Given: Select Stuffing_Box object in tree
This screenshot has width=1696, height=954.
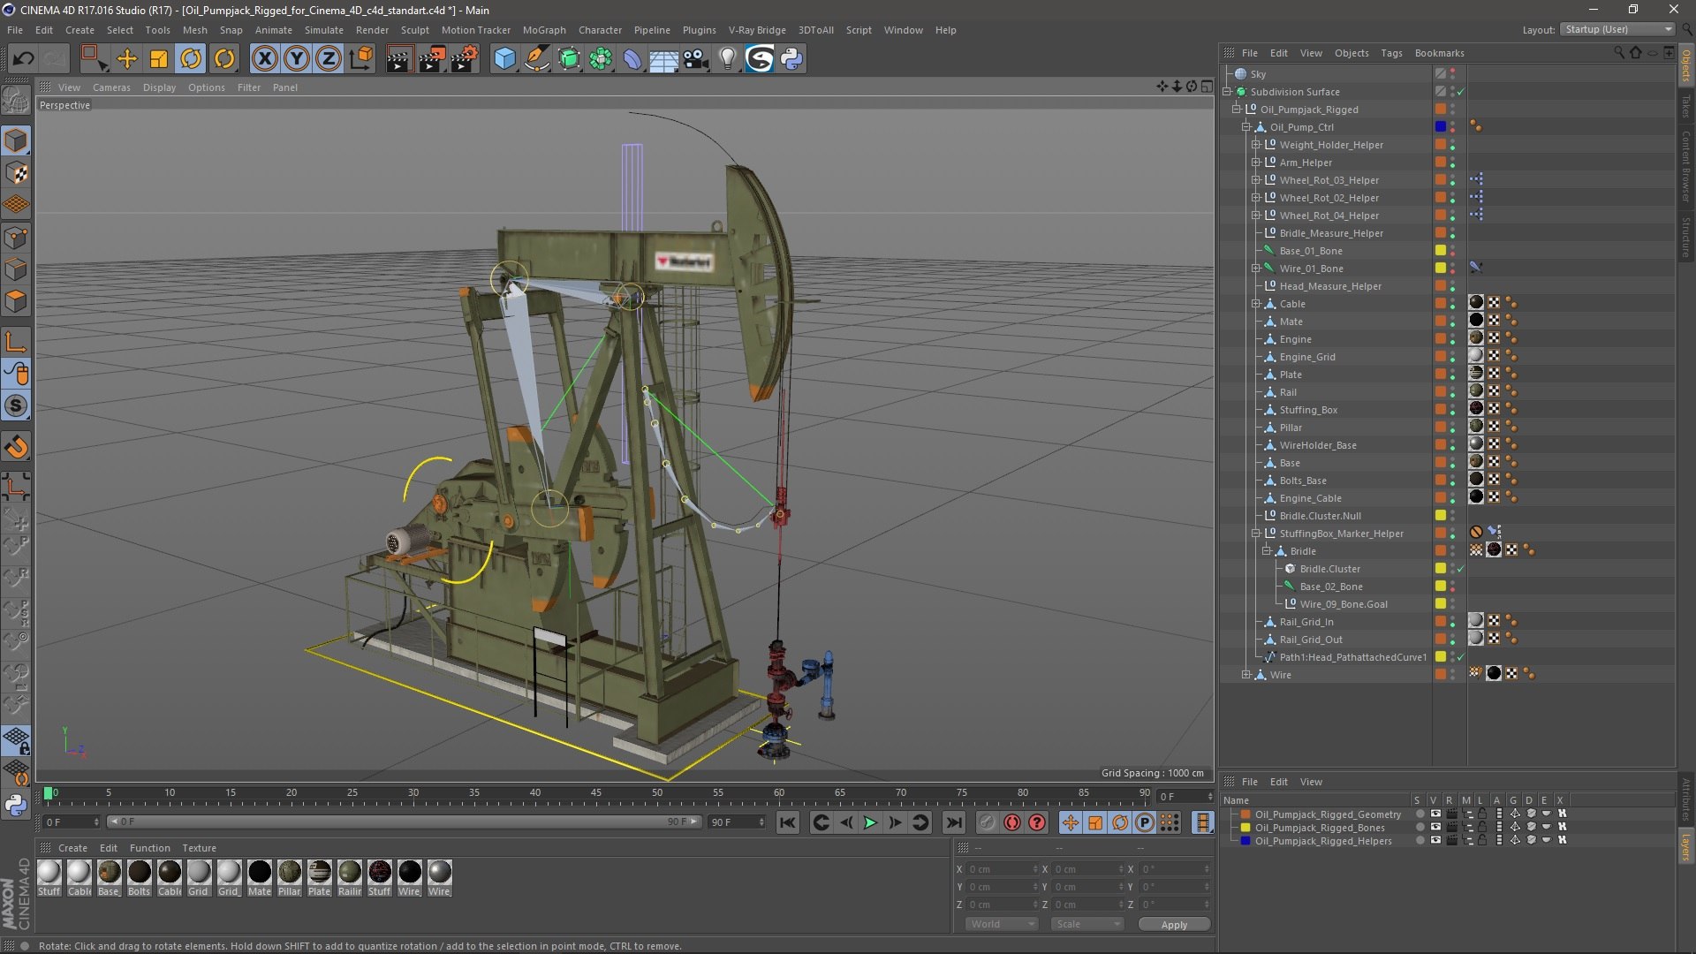Looking at the screenshot, I should tap(1308, 410).
